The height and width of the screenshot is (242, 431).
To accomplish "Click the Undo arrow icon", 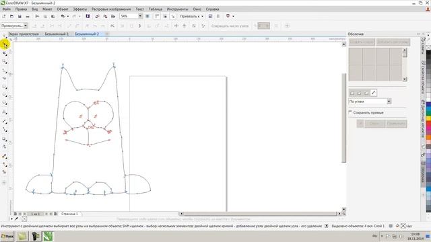I will (63, 16).
